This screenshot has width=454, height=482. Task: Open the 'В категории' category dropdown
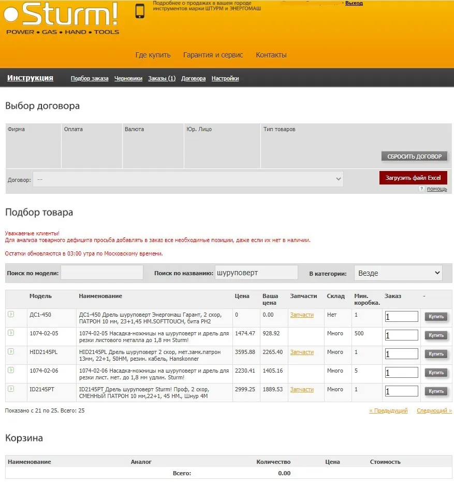point(398,273)
